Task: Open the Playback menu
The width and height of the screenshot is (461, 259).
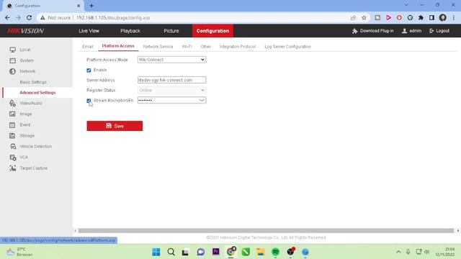Action: pyautogui.click(x=130, y=31)
